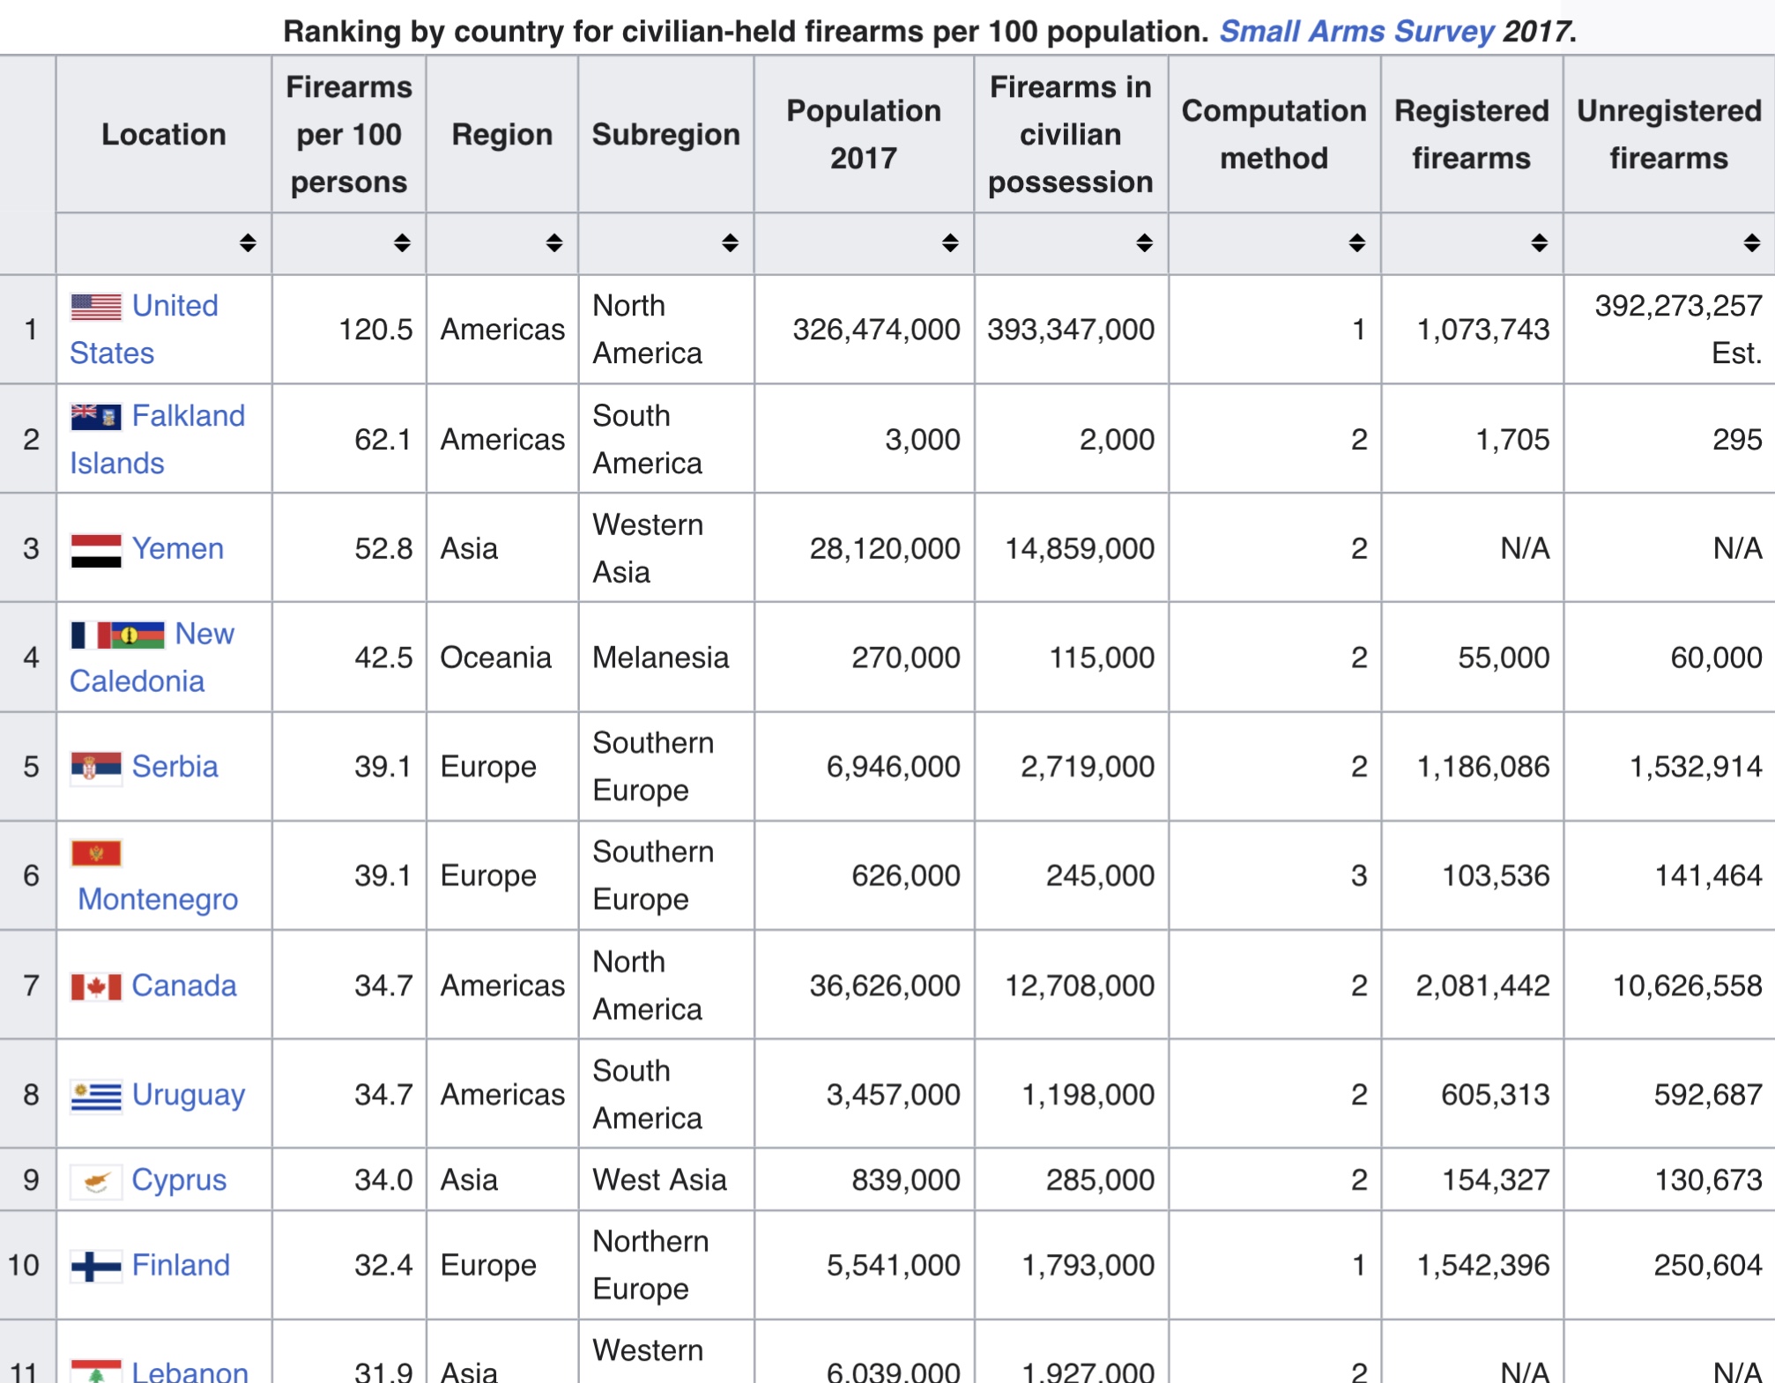Open the Small Arms Survey link
Viewport: 1775px width, 1383px height.
[1357, 32]
